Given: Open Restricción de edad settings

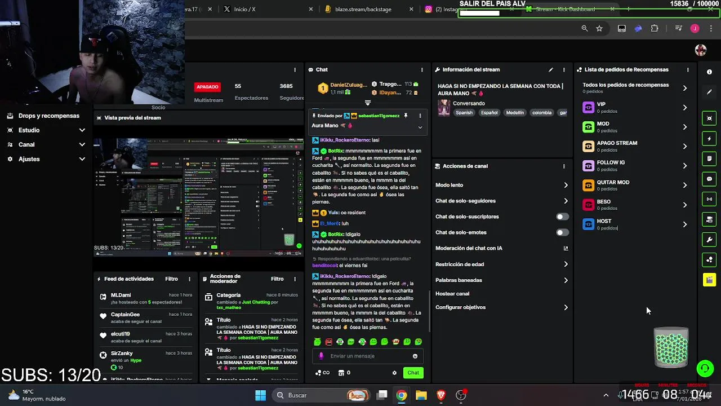Looking at the screenshot, I should tap(501, 264).
